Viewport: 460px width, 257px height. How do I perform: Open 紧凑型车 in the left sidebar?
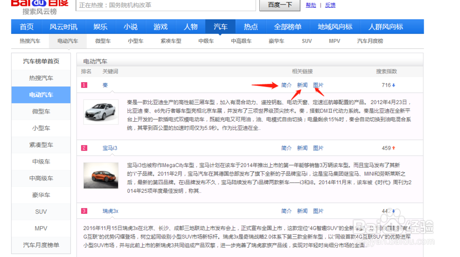click(41, 145)
